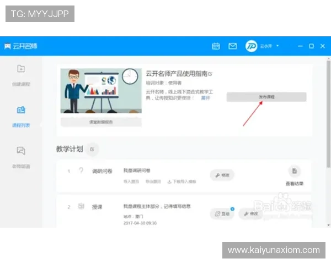The width and height of the screenshot is (331, 264).
Task: Click the 互动 button in 授课 row
Action: click(222, 214)
